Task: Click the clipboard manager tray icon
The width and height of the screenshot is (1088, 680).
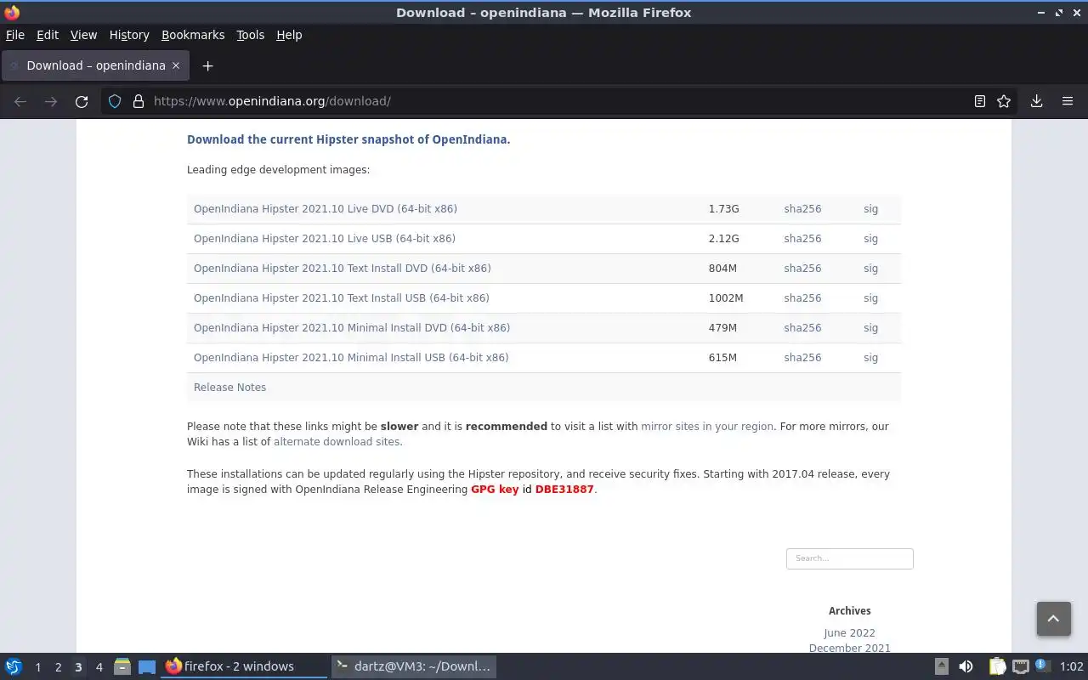Action: pos(997,666)
